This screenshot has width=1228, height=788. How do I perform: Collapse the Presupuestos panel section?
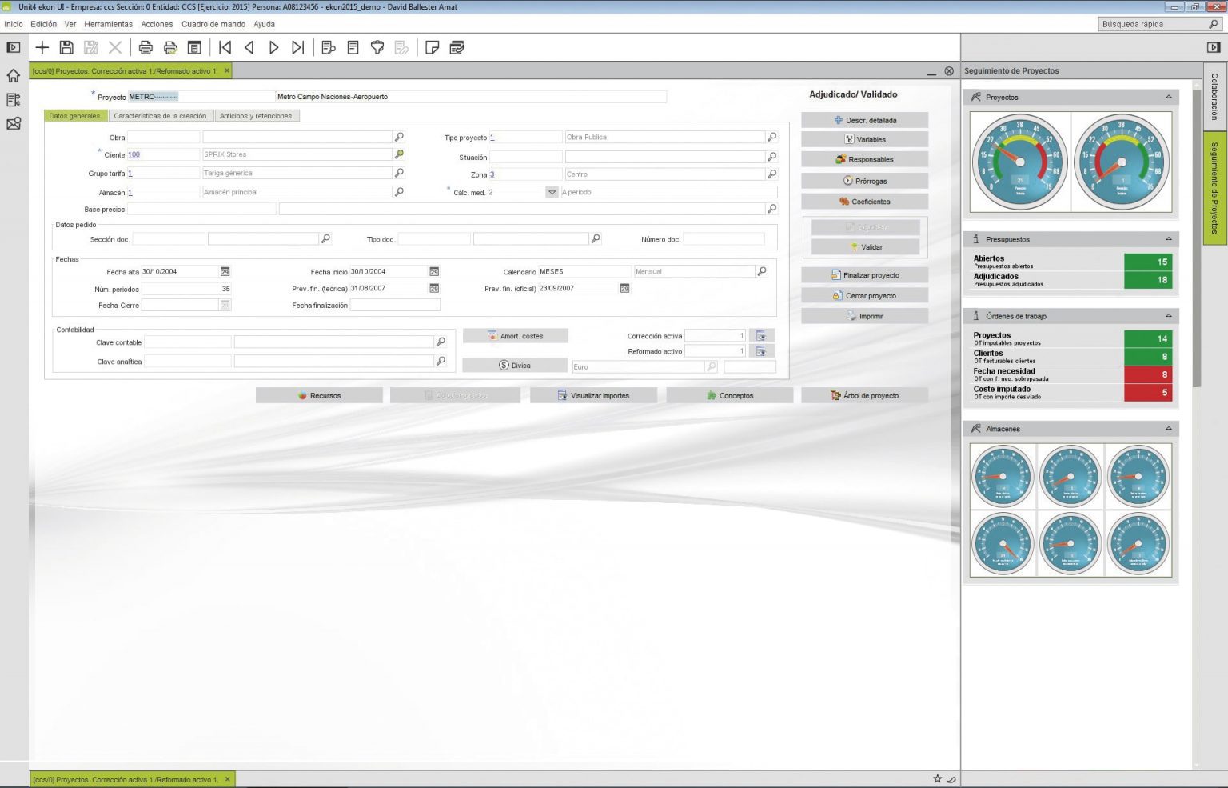pos(1168,239)
